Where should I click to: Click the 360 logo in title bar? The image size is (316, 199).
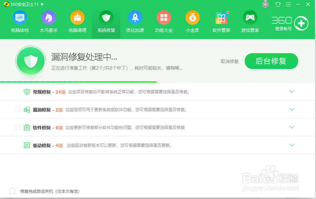tap(6, 4)
